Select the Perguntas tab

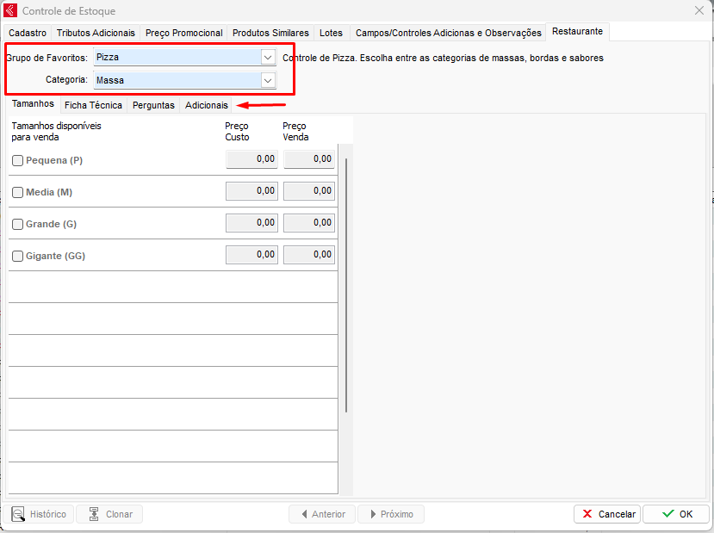click(153, 105)
